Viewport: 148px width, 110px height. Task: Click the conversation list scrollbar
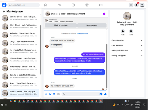(41, 50)
